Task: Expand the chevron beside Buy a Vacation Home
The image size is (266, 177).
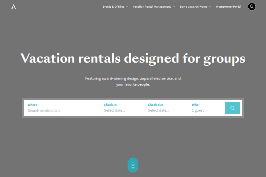Action: coord(210,7)
